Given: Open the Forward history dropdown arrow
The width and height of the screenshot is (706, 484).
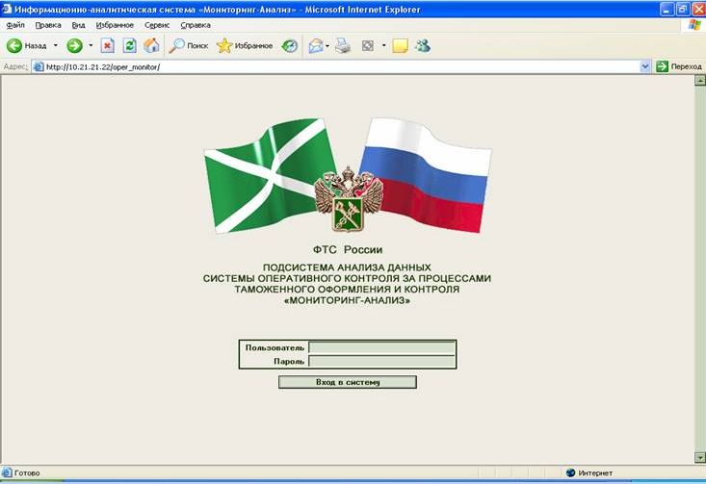Looking at the screenshot, I should pyautogui.click(x=91, y=45).
